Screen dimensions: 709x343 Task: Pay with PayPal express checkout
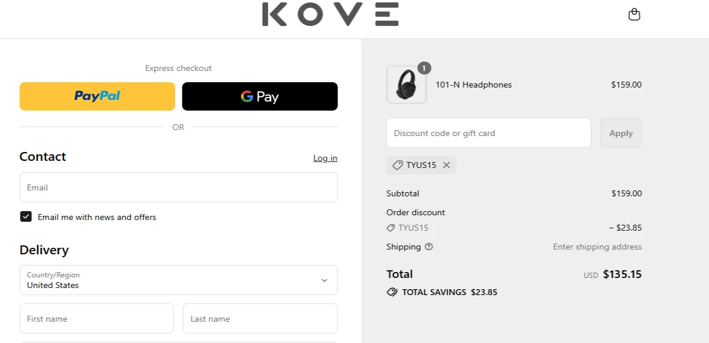point(97,96)
